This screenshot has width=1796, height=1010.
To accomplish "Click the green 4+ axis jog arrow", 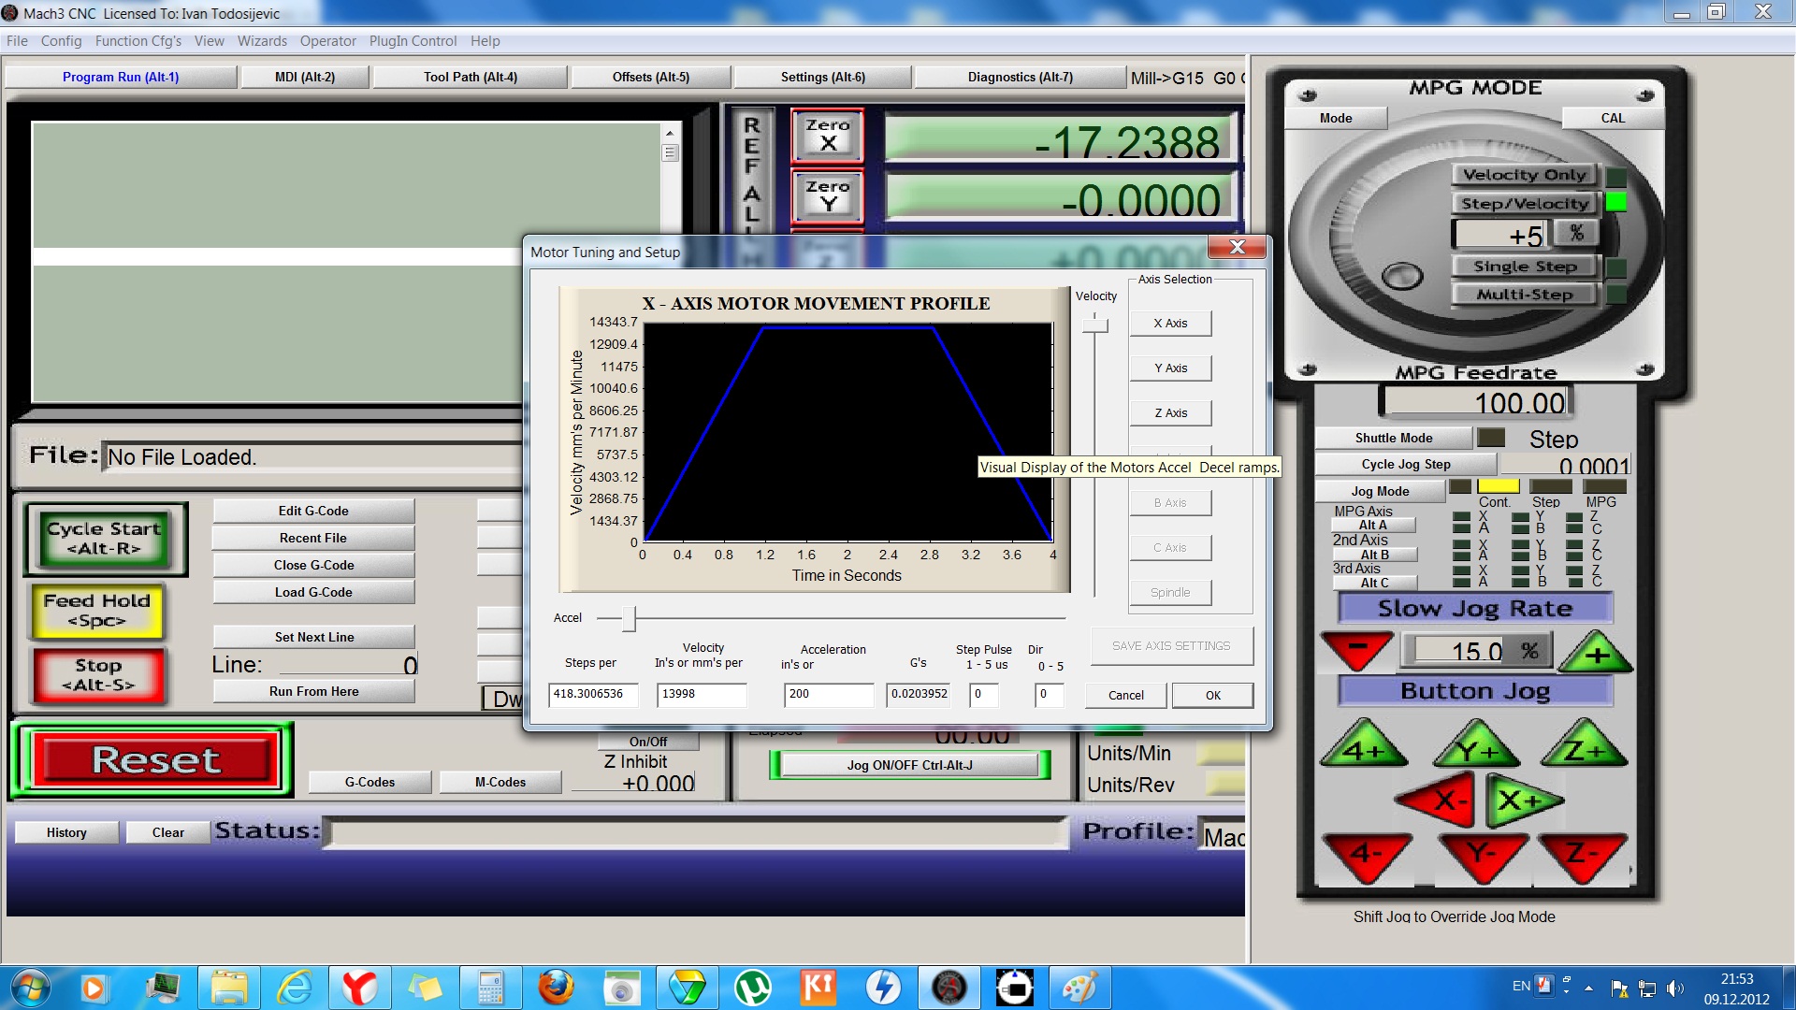I will tap(1363, 749).
